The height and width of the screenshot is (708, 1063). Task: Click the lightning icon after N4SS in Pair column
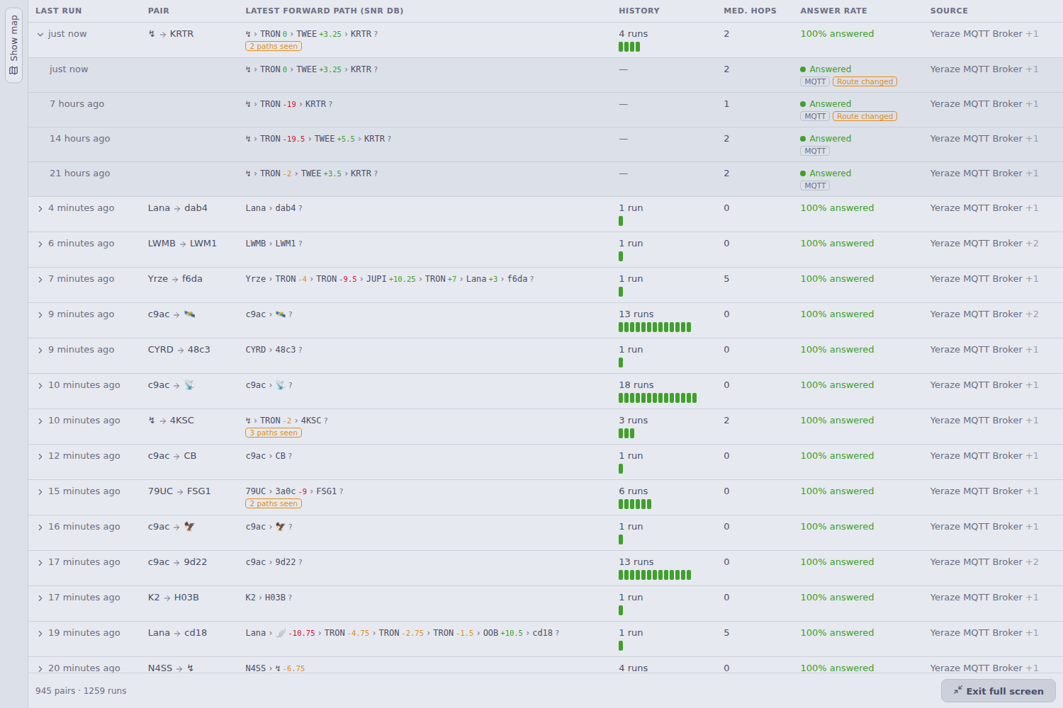point(190,668)
